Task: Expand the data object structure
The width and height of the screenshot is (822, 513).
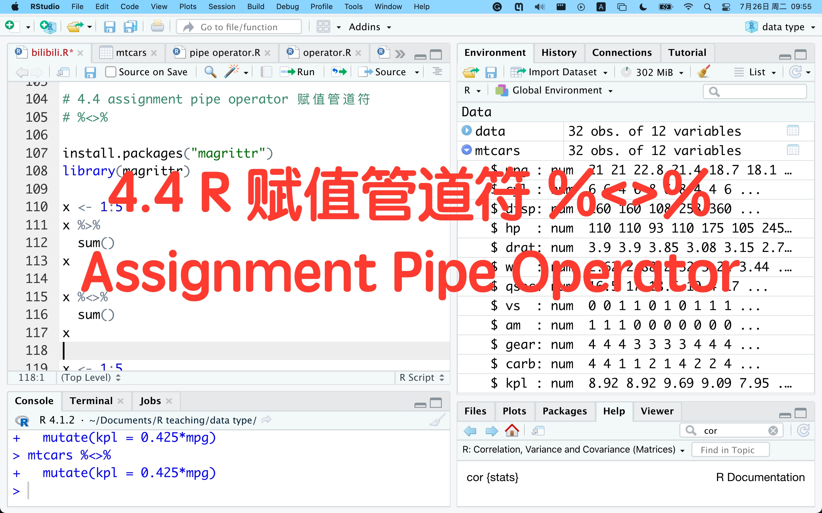Action: 467,130
